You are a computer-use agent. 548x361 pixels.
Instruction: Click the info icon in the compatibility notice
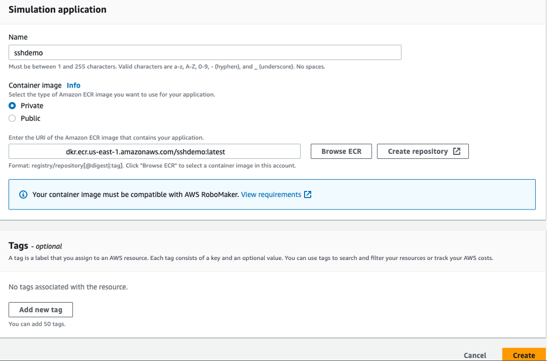pos(23,194)
